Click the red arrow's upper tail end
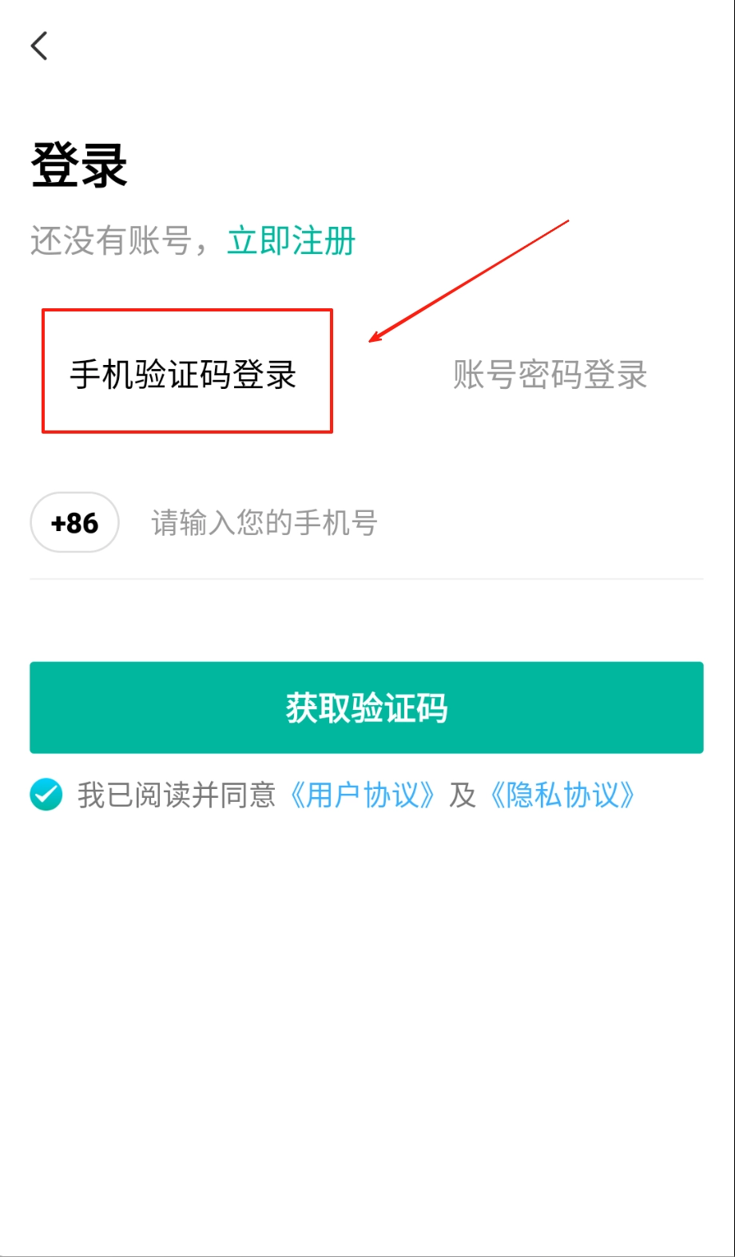 566,221
